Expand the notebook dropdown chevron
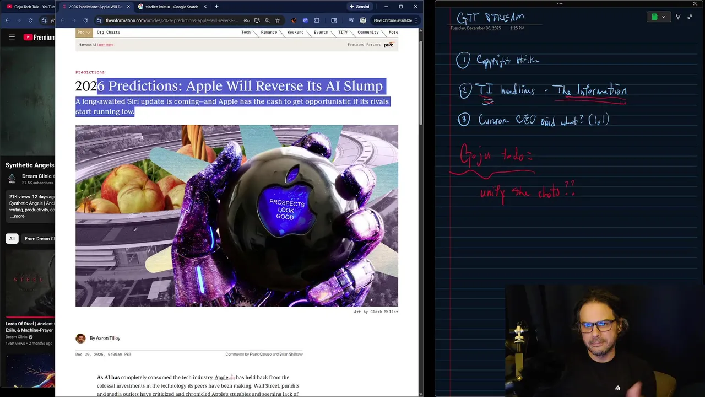This screenshot has width=705, height=397. [663, 17]
